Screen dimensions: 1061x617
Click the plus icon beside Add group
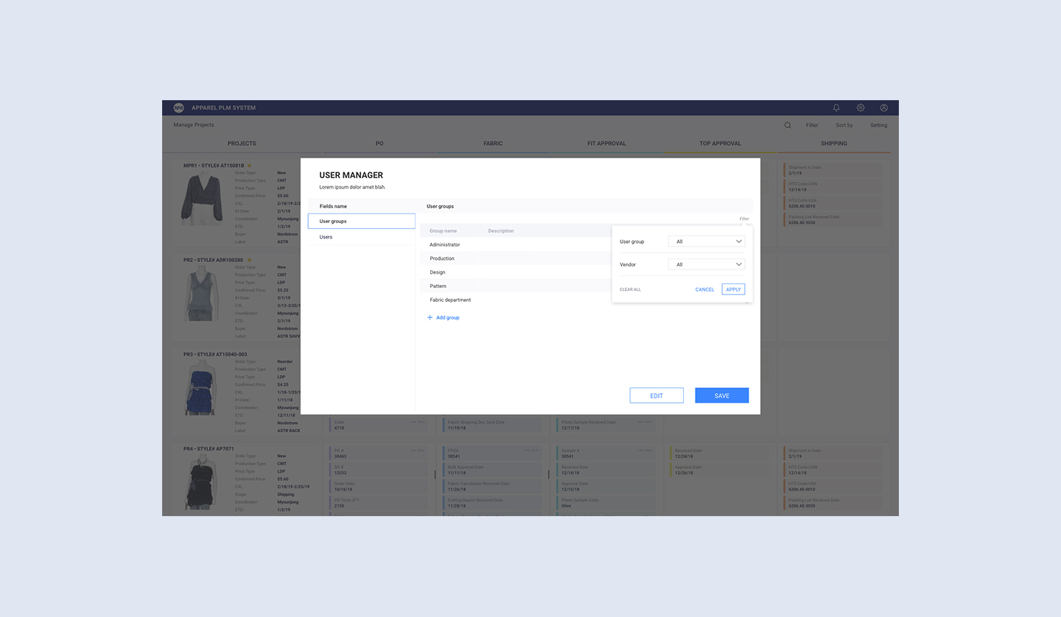tap(430, 318)
